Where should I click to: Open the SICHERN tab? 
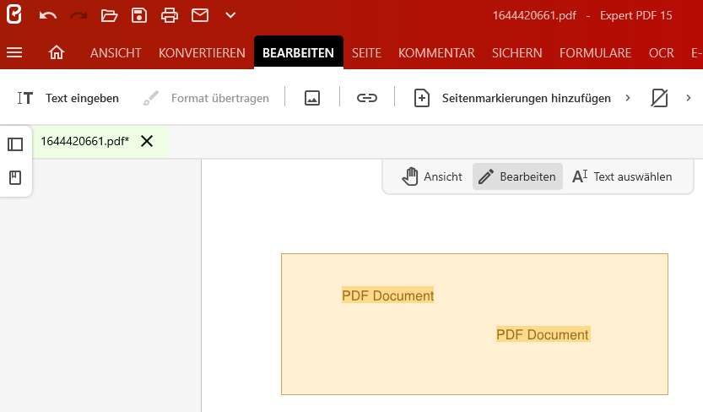pyautogui.click(x=517, y=53)
